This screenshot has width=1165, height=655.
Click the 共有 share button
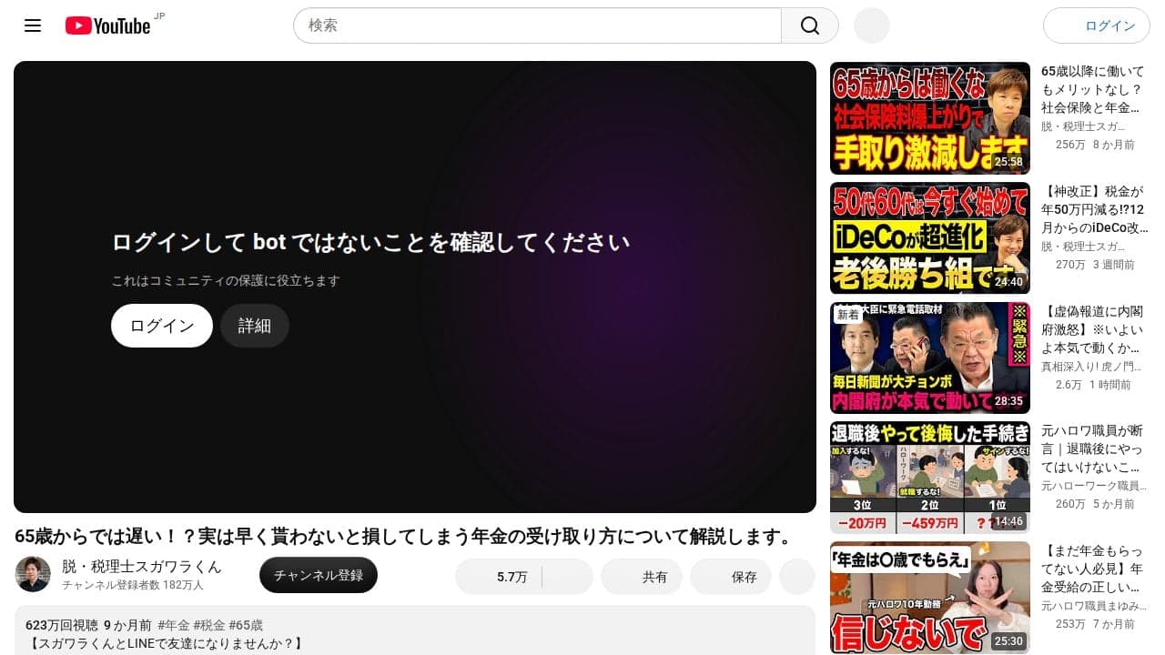642,577
